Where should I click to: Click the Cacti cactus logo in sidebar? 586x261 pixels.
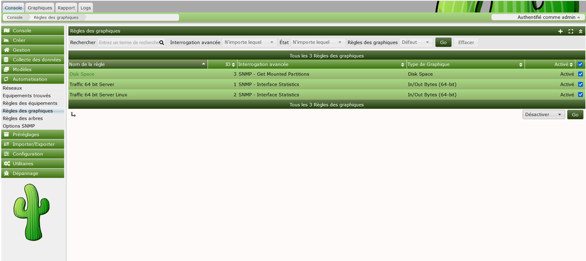click(x=32, y=211)
